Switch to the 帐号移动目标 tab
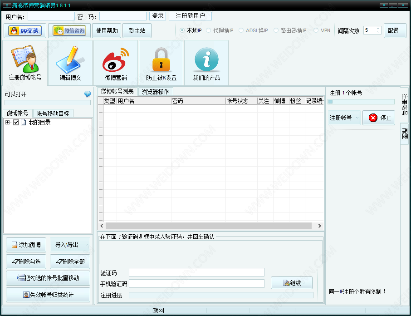The width and height of the screenshot is (411, 316). click(53, 114)
